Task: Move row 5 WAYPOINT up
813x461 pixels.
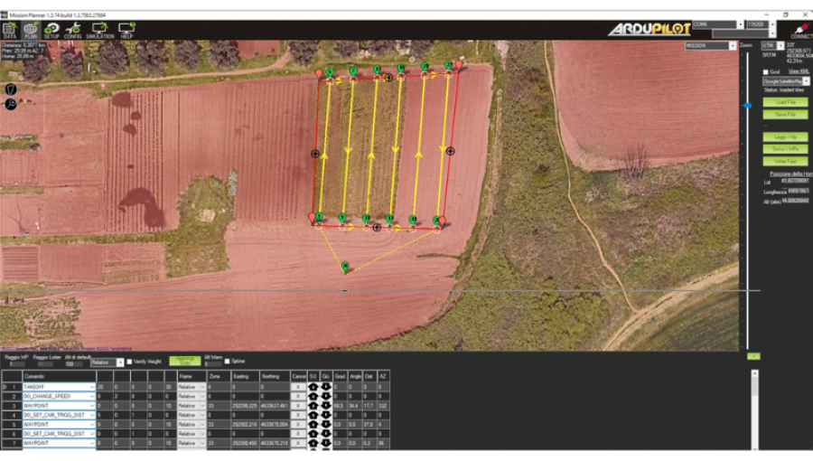Action: tap(313, 424)
